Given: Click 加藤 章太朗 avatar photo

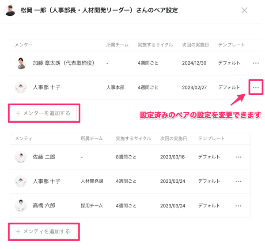Looking at the screenshot, I should [x=21, y=63].
